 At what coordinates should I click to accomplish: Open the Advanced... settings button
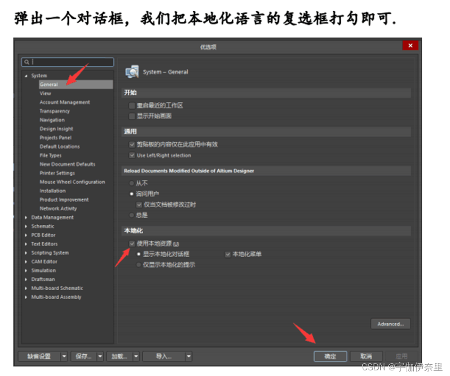[390, 324]
